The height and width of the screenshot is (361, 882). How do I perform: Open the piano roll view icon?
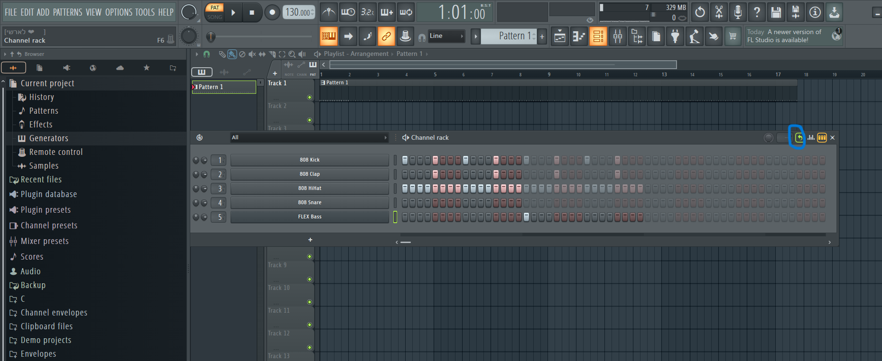point(579,36)
